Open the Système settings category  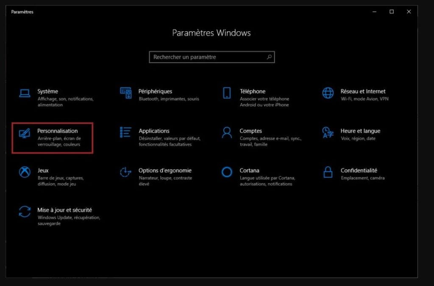point(47,91)
